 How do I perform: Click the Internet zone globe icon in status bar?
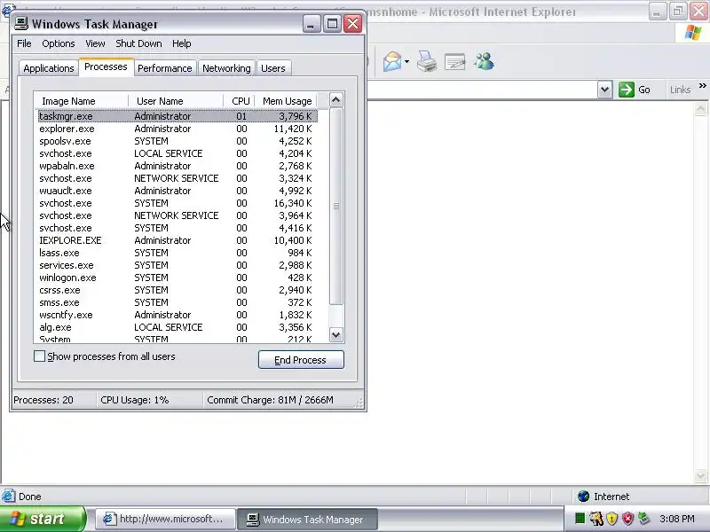coord(583,497)
